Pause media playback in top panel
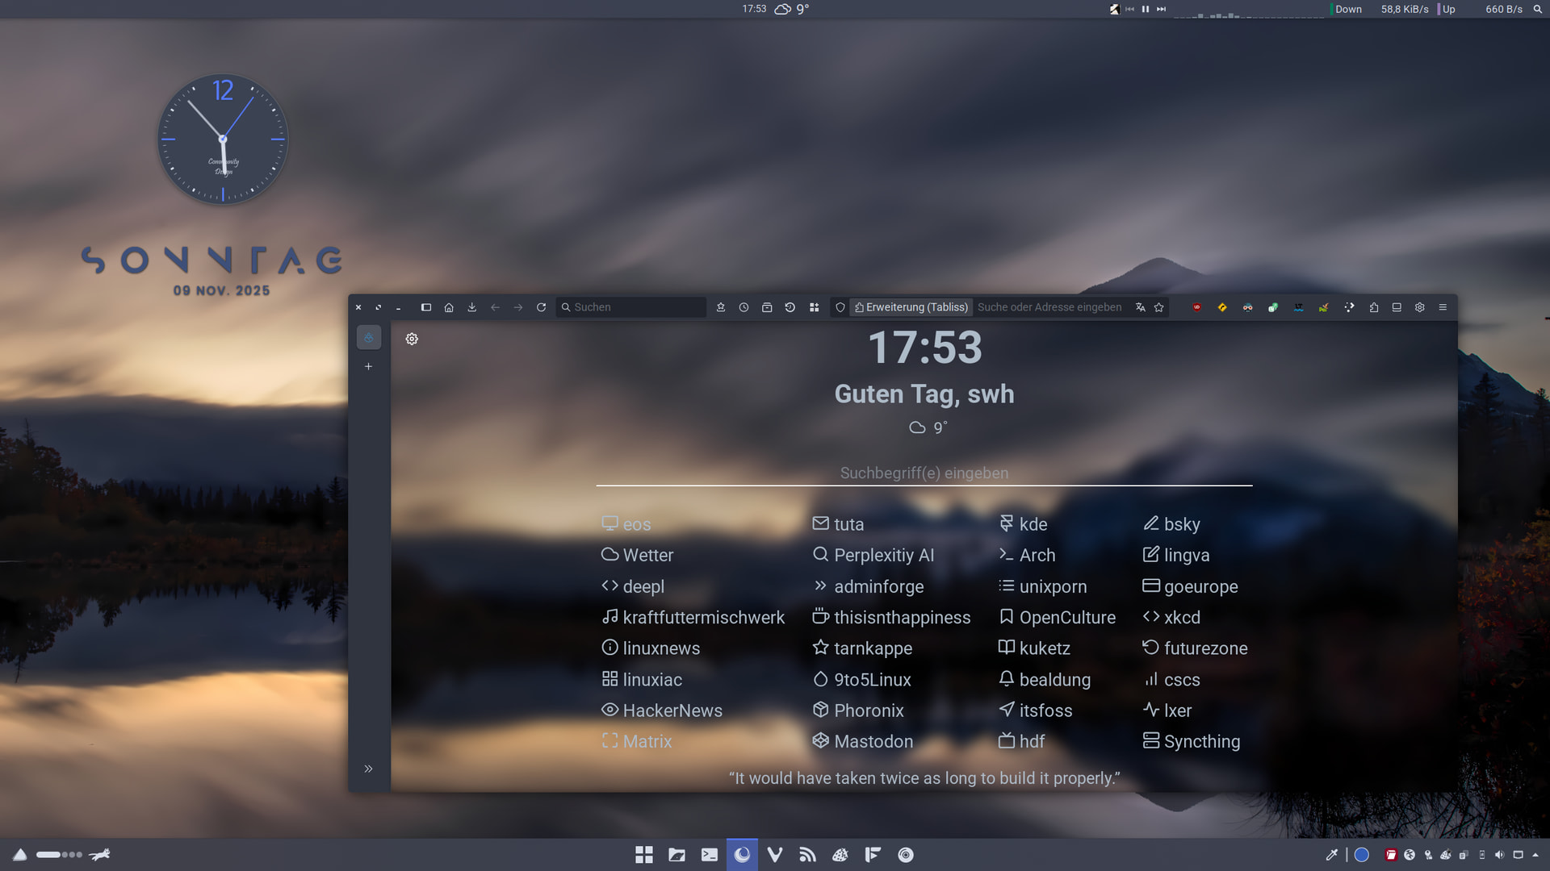1550x871 pixels. (1145, 9)
